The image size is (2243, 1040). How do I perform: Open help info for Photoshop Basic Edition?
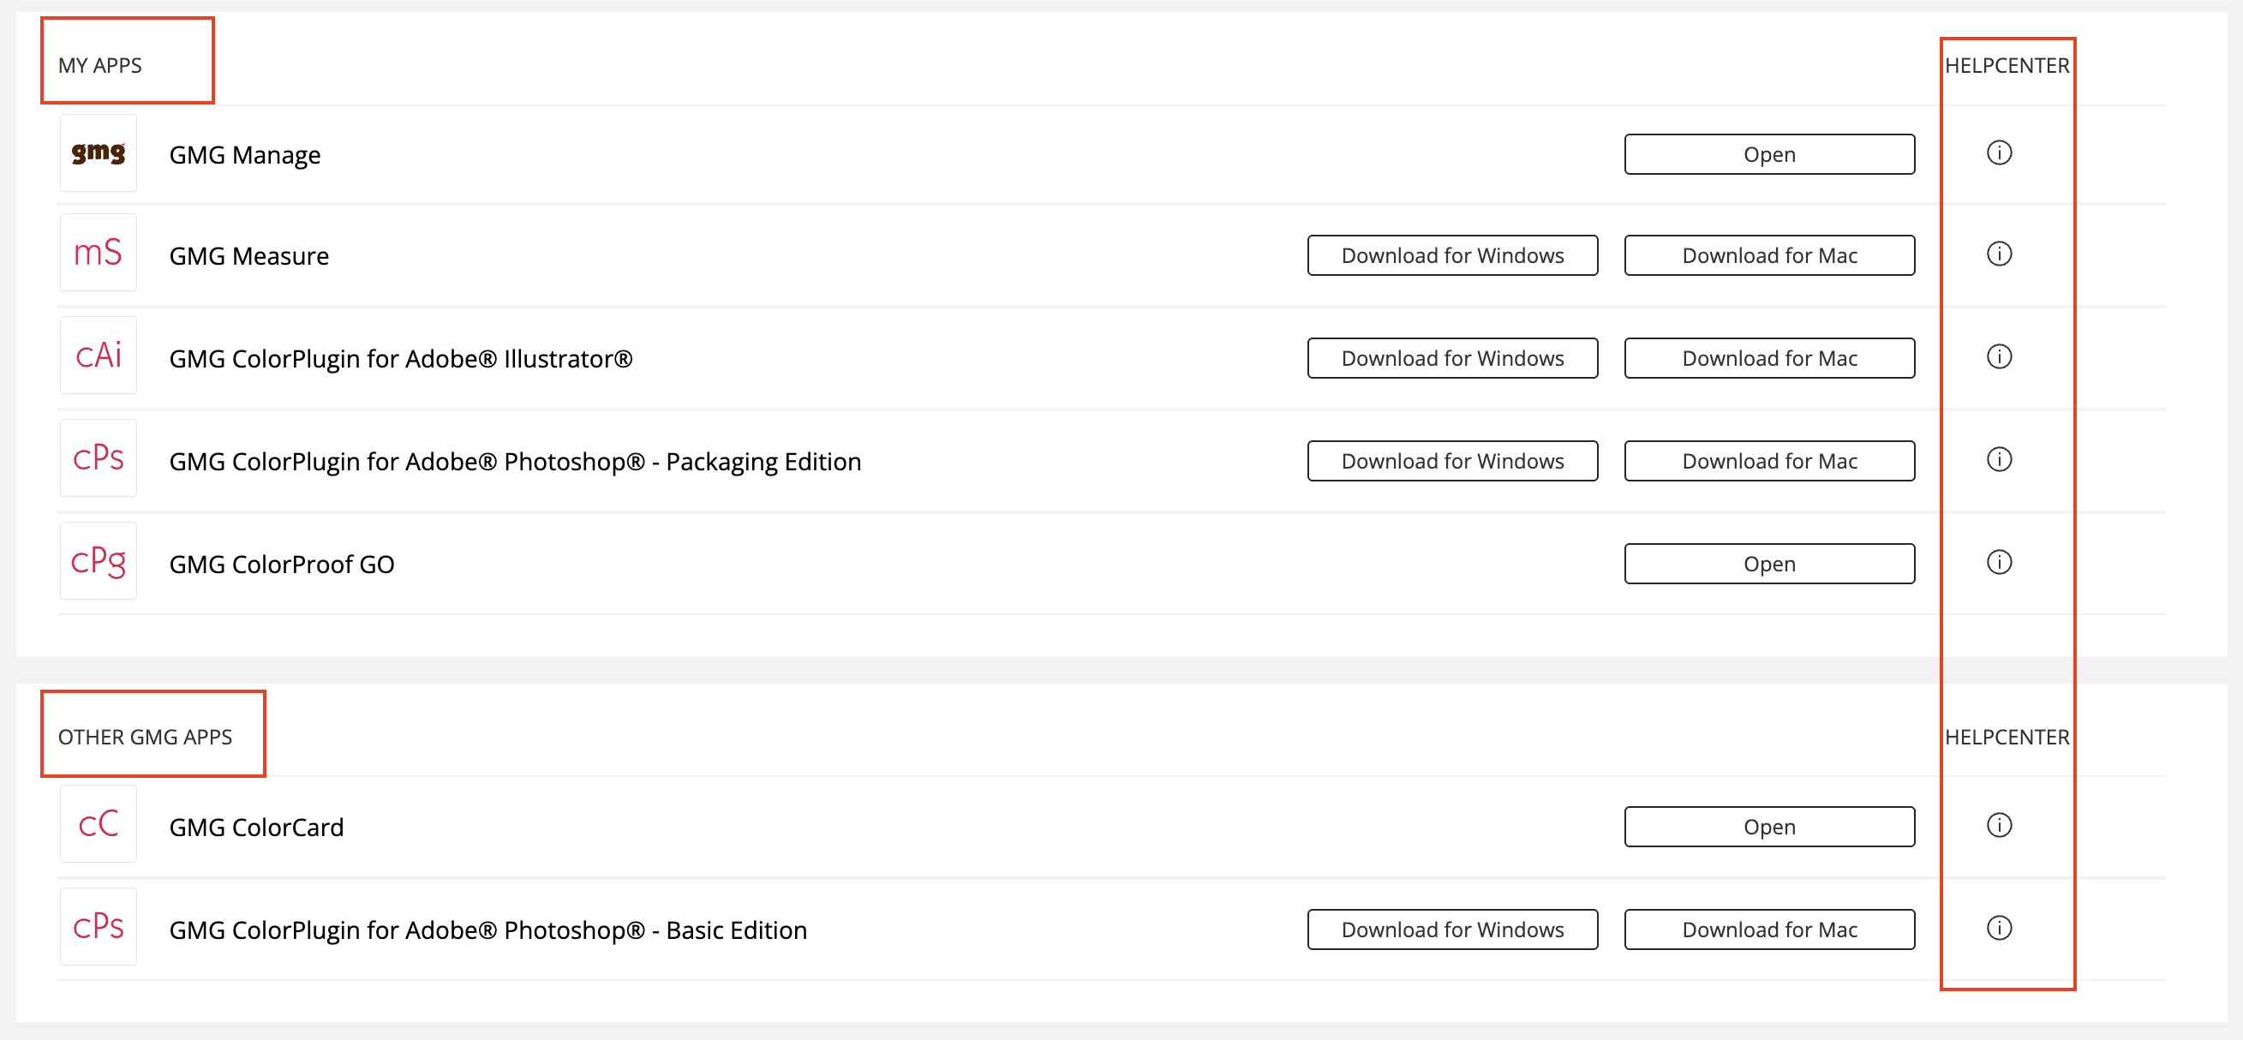coord(1999,928)
